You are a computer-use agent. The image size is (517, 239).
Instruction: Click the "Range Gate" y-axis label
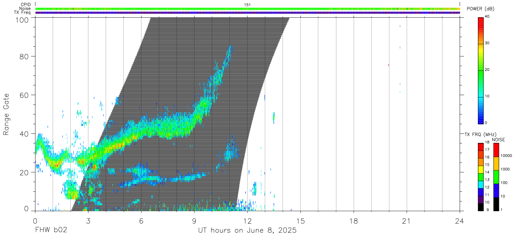[x=6, y=114]
